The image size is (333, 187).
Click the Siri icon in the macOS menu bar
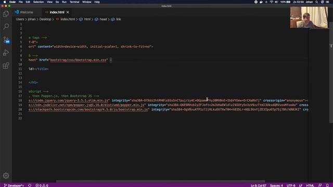pos(322,2)
